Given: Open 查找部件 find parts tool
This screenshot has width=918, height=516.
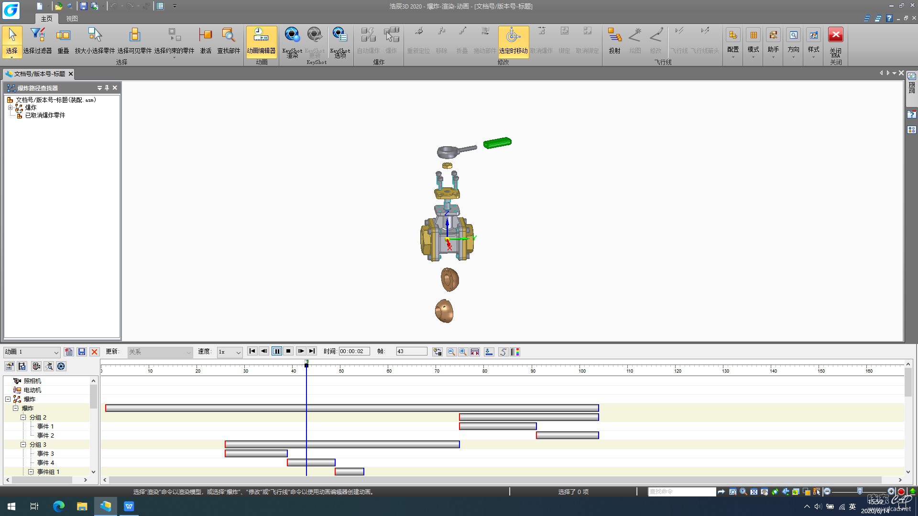Looking at the screenshot, I should tap(229, 41).
